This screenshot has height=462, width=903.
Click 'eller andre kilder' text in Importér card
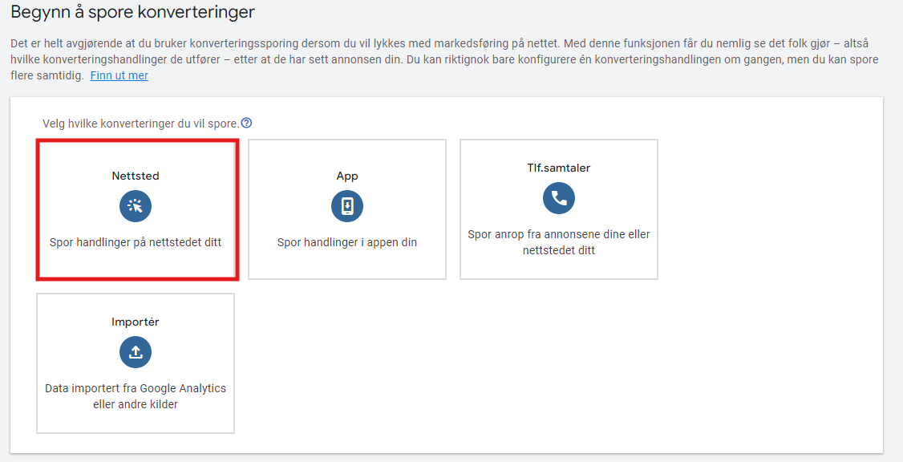click(136, 404)
